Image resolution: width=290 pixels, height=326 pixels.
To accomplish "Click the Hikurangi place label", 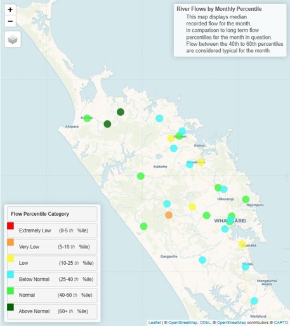I will coord(225,199).
